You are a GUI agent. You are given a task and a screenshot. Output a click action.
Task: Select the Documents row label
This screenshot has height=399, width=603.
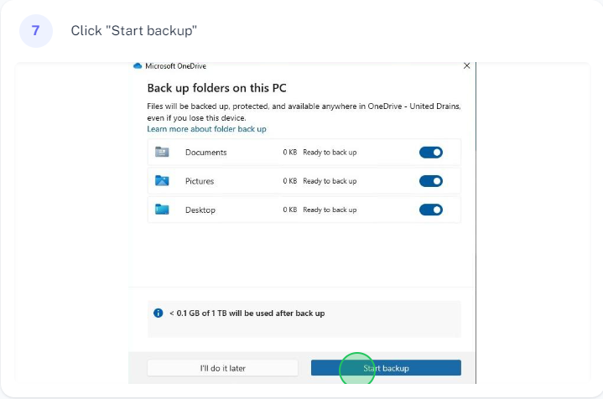pos(205,153)
